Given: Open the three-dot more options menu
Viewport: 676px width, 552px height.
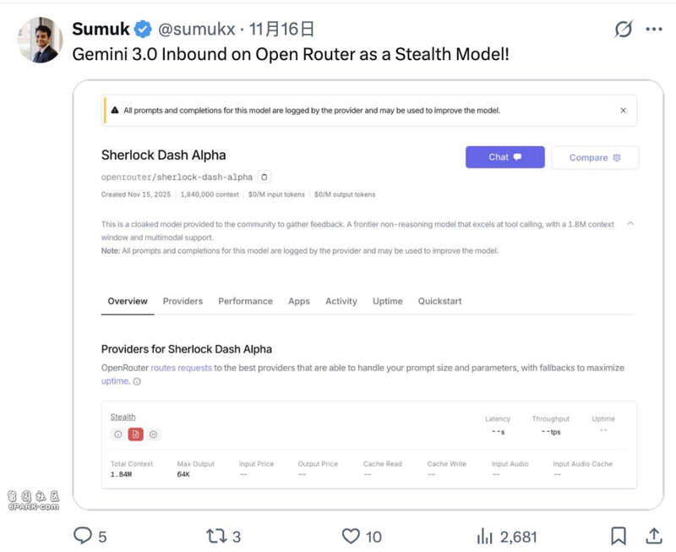Looking at the screenshot, I should tap(654, 30).
